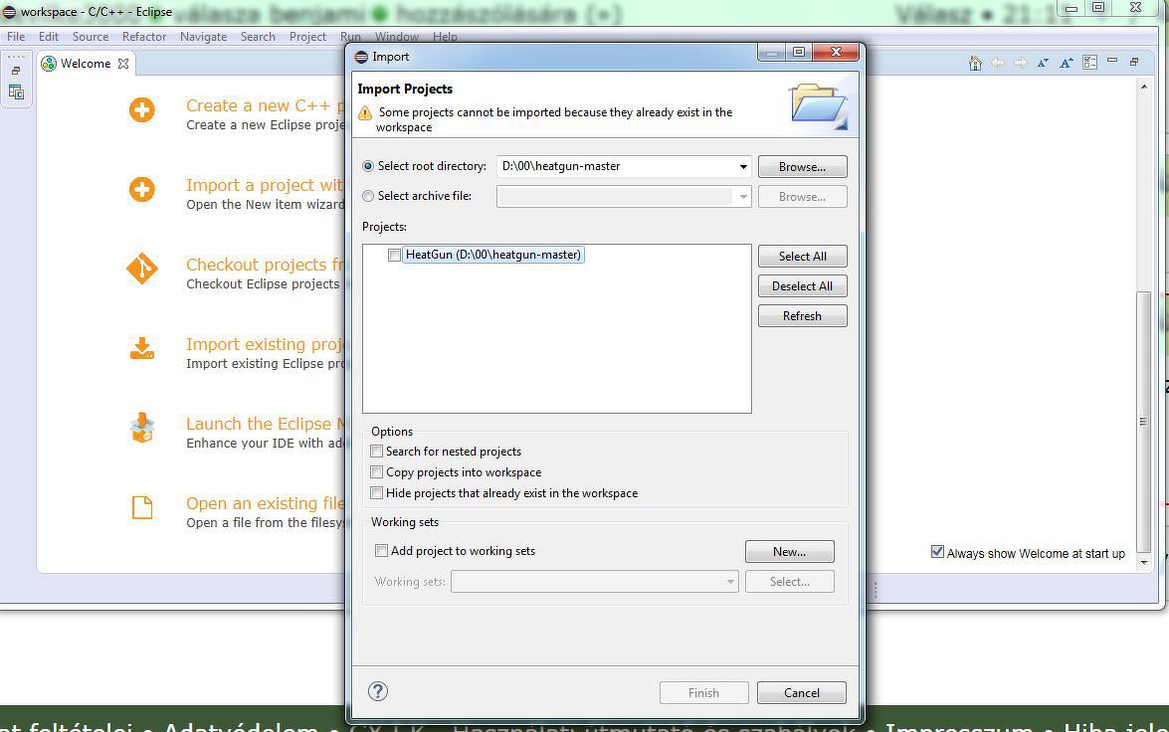
Task: Switch to the Welcome tab
Action: tap(85, 64)
